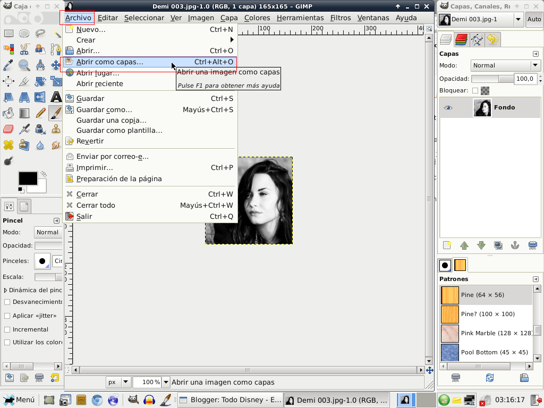The height and width of the screenshot is (408, 544).
Task: Open the 100% zoom dropdown
Action: coord(166,382)
